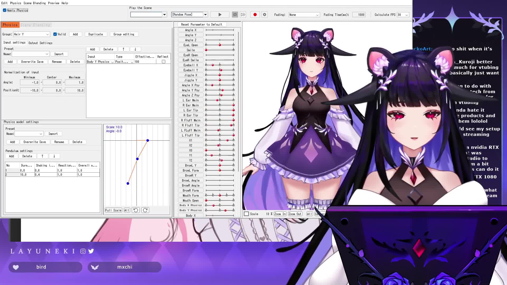Viewport: 507px width, 285px height.
Task: Click the wings icon beside mxchi
Action: (95, 267)
